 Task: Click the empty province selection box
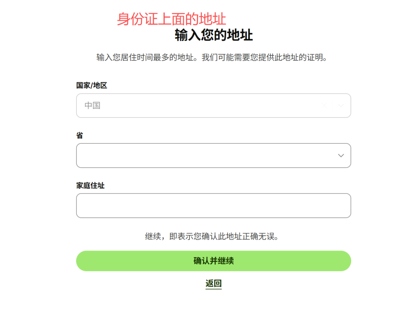coord(213,156)
